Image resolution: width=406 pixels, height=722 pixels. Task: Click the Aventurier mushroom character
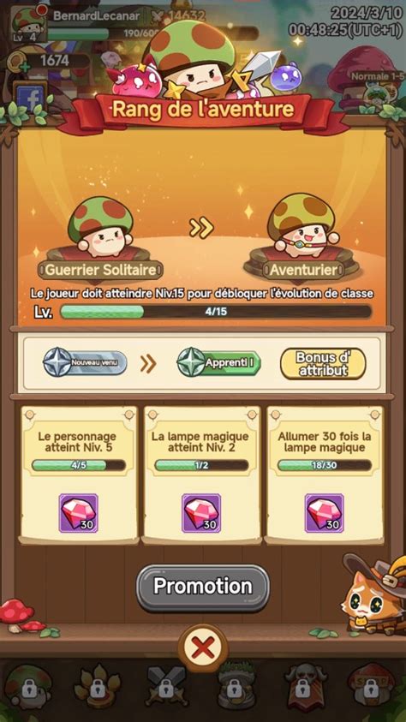click(303, 224)
